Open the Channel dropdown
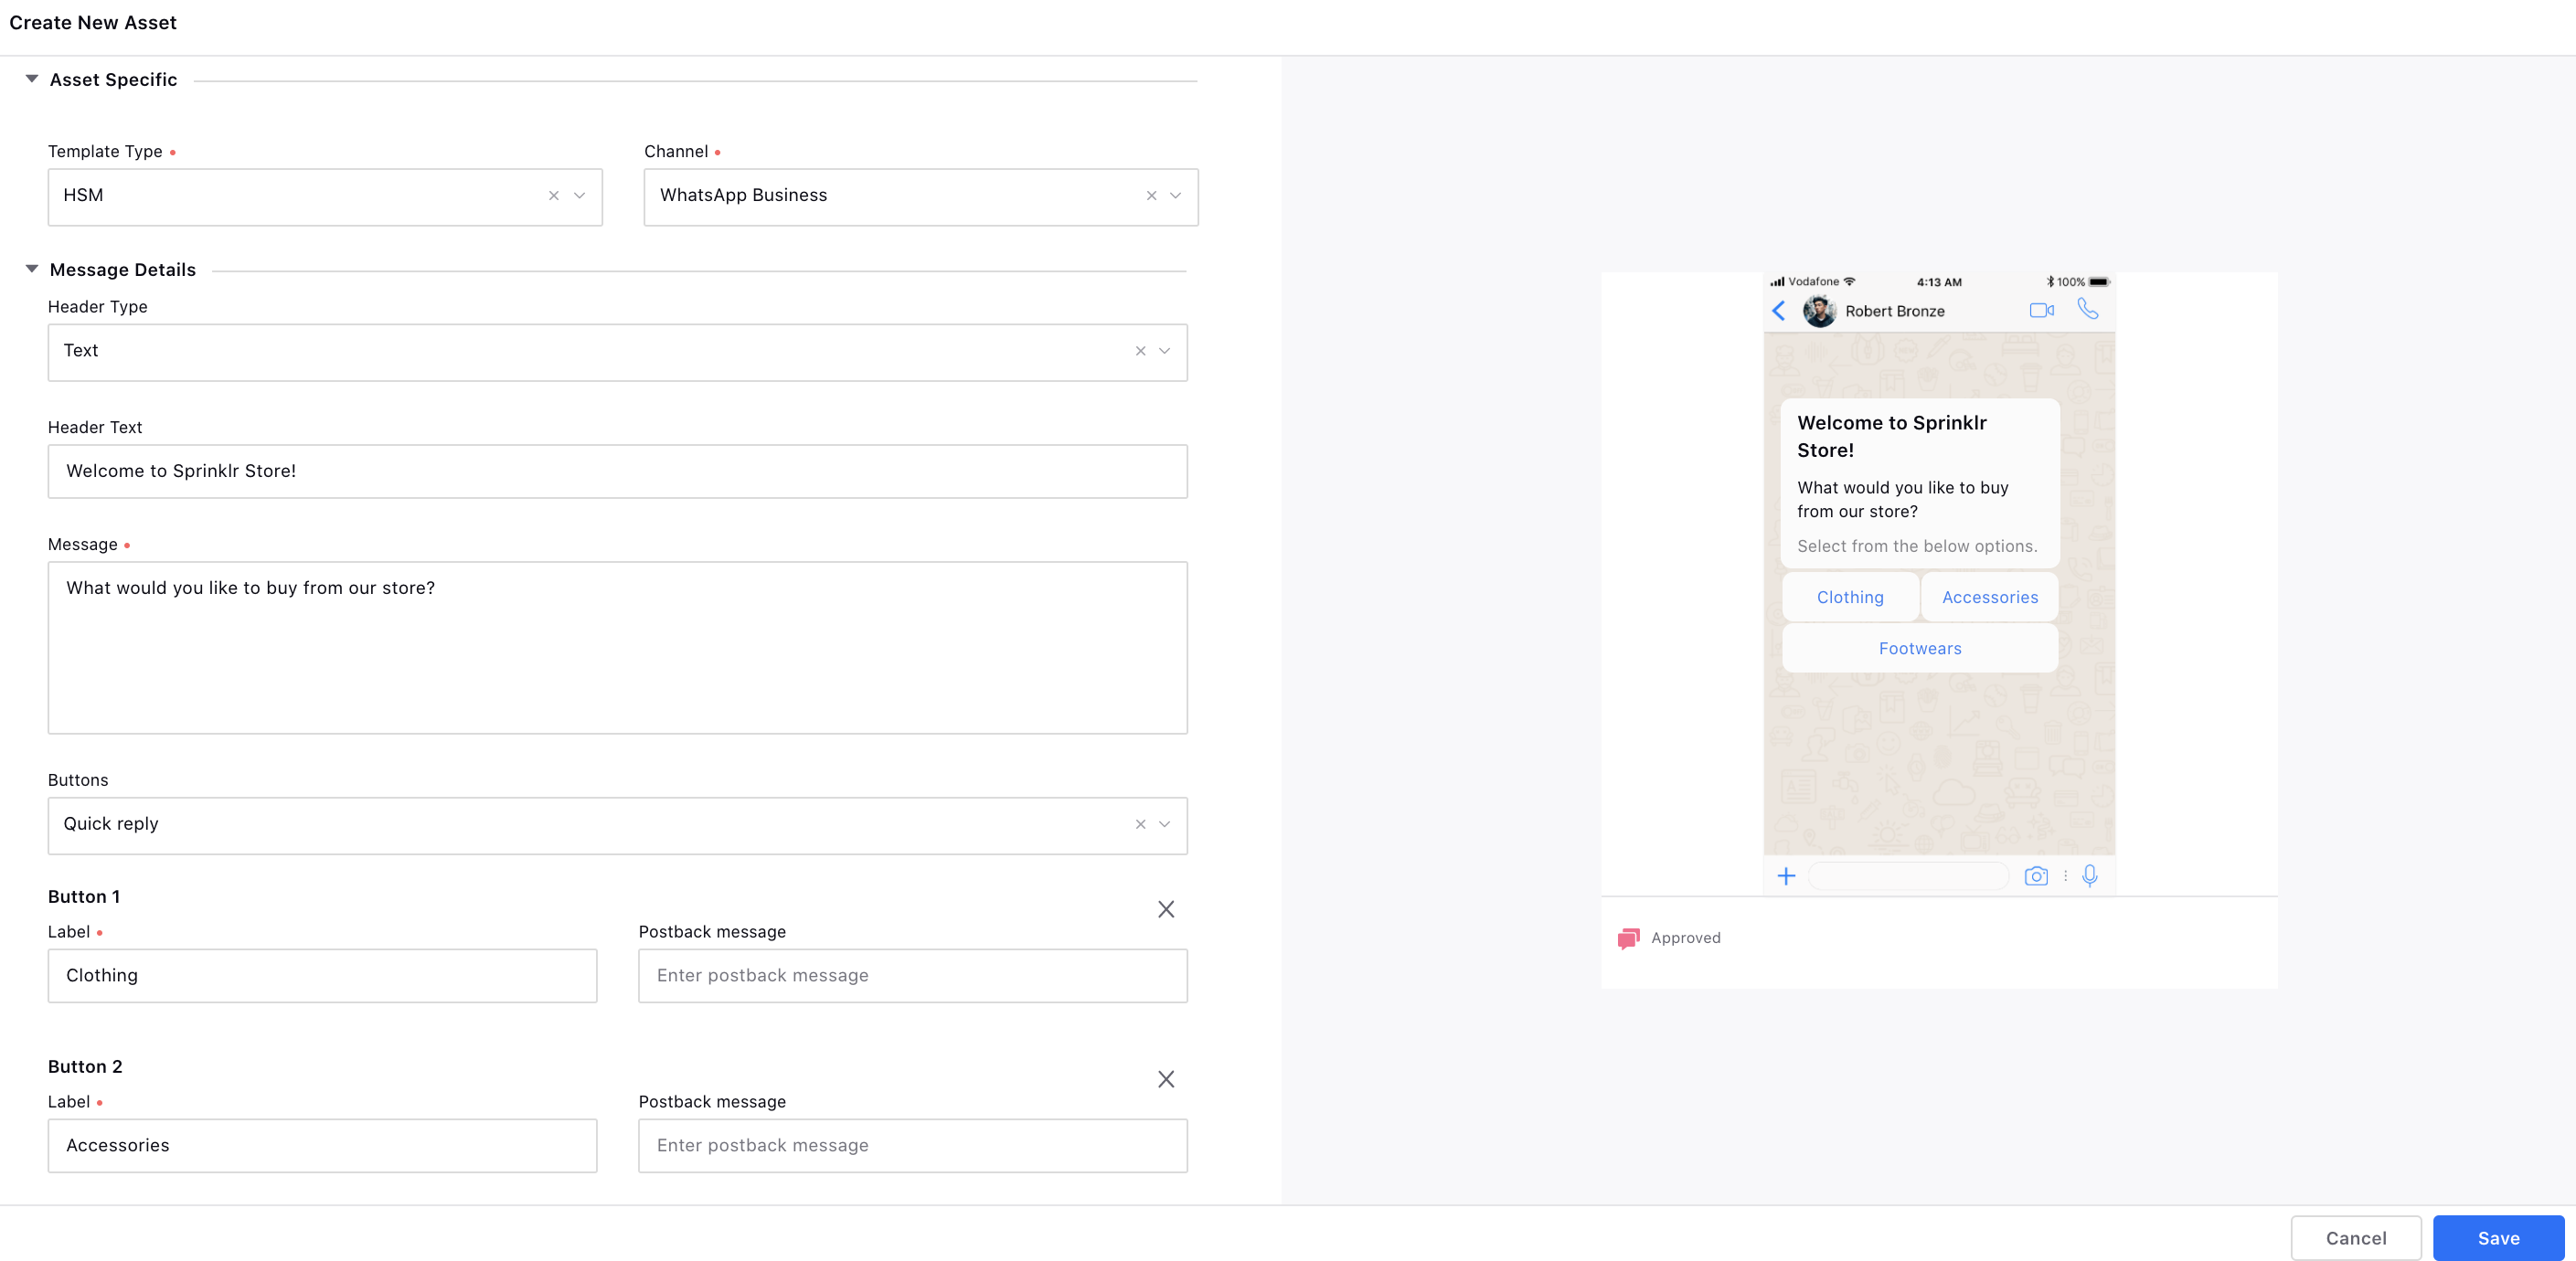 pos(1176,196)
